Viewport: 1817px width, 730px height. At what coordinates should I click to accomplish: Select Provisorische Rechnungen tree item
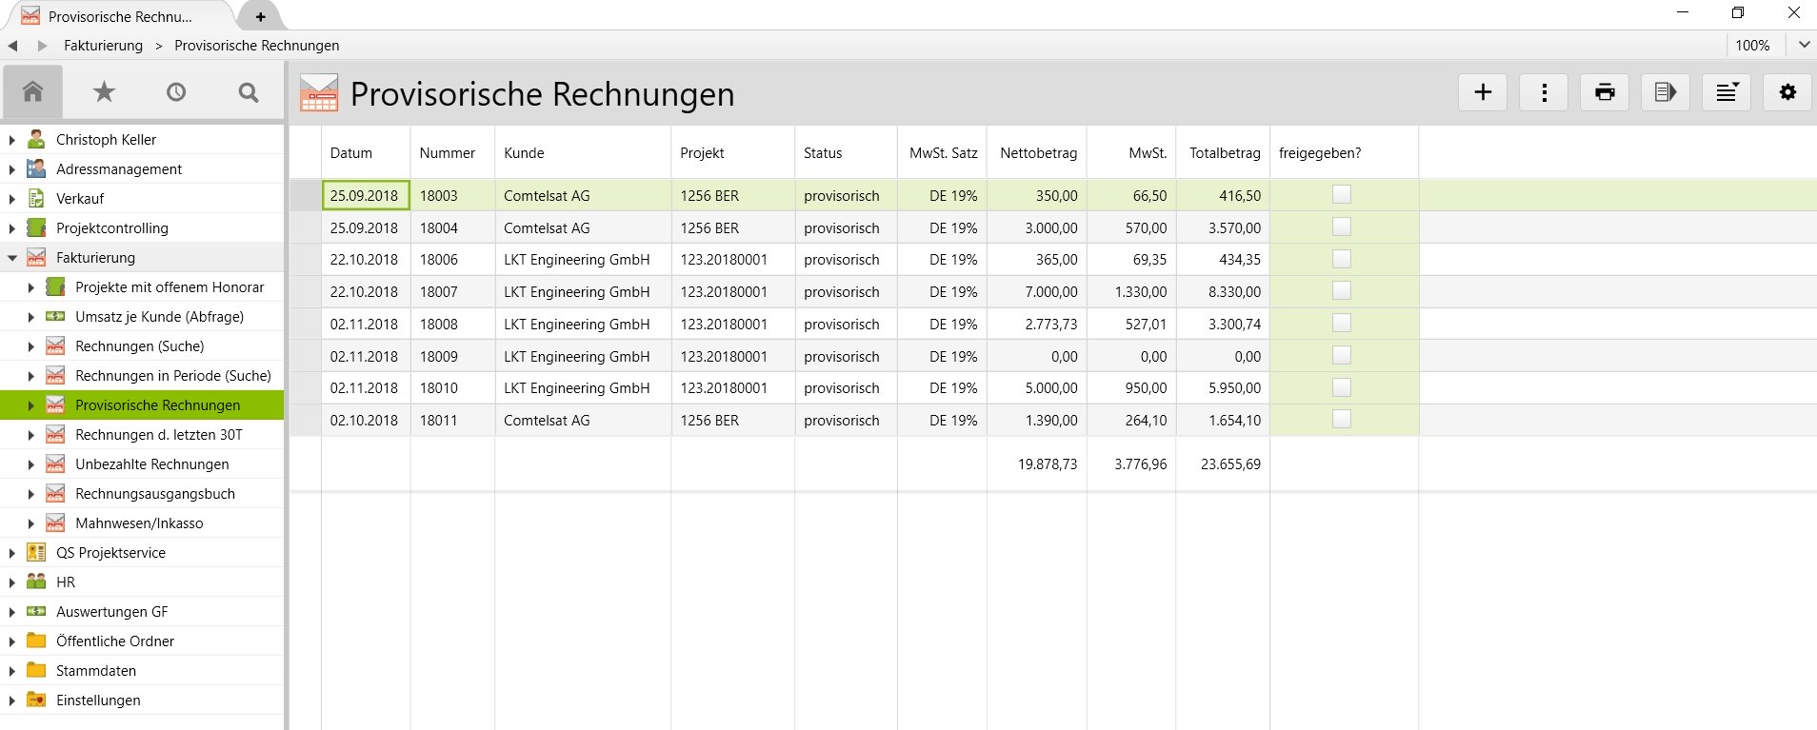142,404
